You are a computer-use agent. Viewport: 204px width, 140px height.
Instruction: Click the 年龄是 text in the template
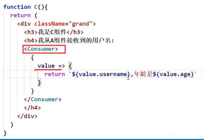pos(143,74)
